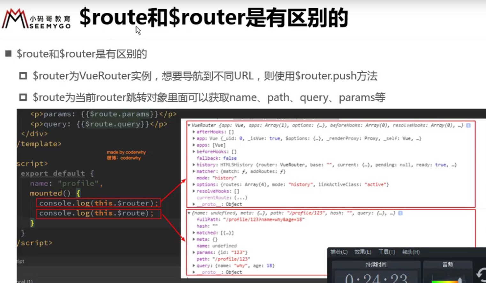The height and width of the screenshot is (283, 486).
Task: Expand the matched: [{…}] property
Action: (194, 233)
